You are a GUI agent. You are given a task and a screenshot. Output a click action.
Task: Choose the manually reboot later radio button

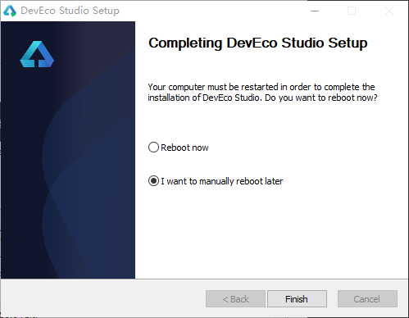(x=153, y=181)
